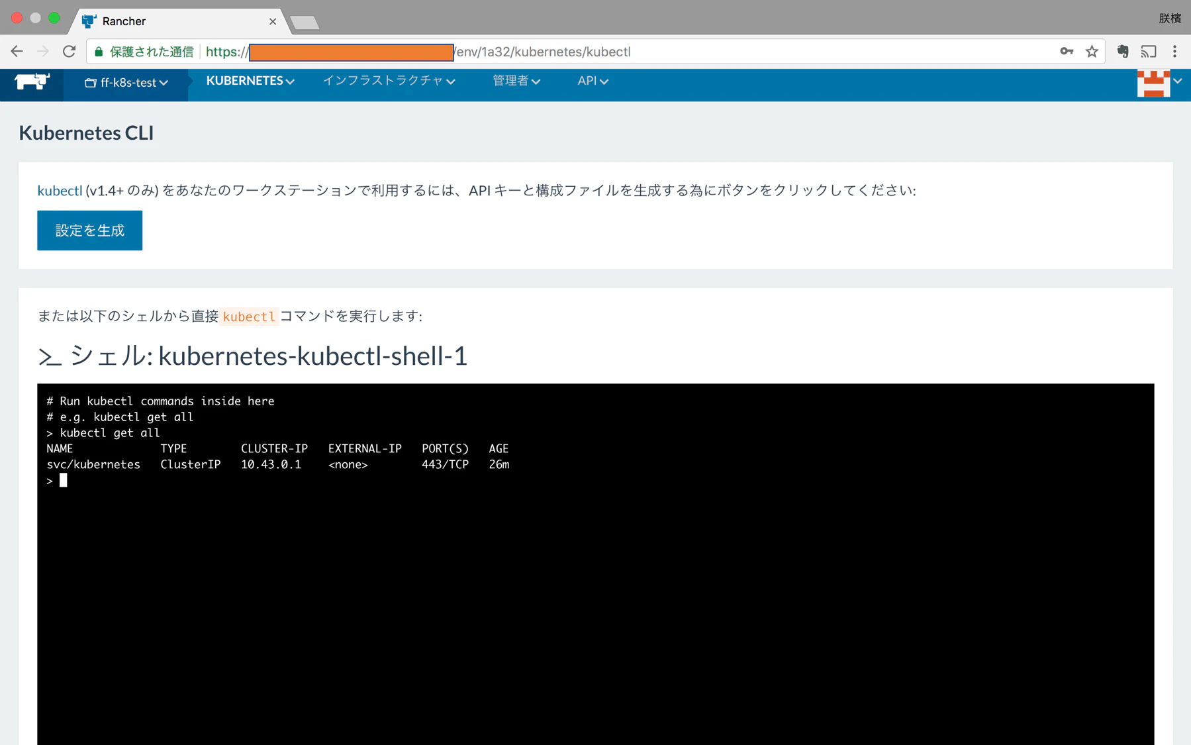Reload the page with refresh icon
Viewport: 1191px width, 745px height.
70,52
